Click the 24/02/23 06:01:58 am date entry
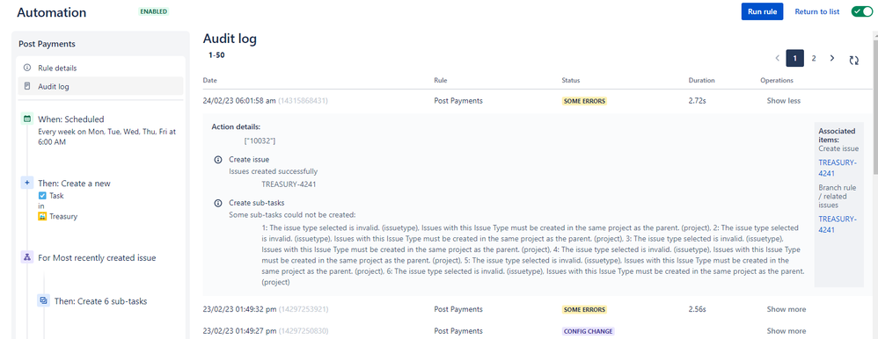Viewport: 878px width, 339px height. coord(239,101)
